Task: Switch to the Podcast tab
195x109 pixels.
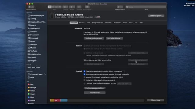Action: point(108,23)
